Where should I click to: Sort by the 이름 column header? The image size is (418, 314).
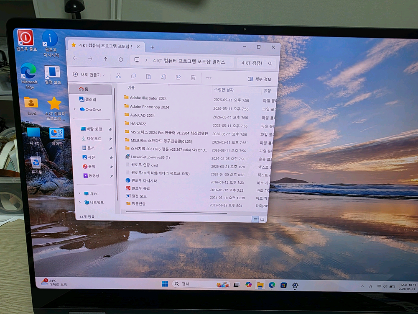click(x=131, y=88)
